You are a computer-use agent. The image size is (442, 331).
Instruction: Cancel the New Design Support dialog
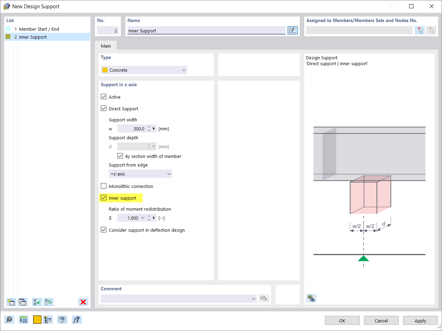(x=381, y=320)
